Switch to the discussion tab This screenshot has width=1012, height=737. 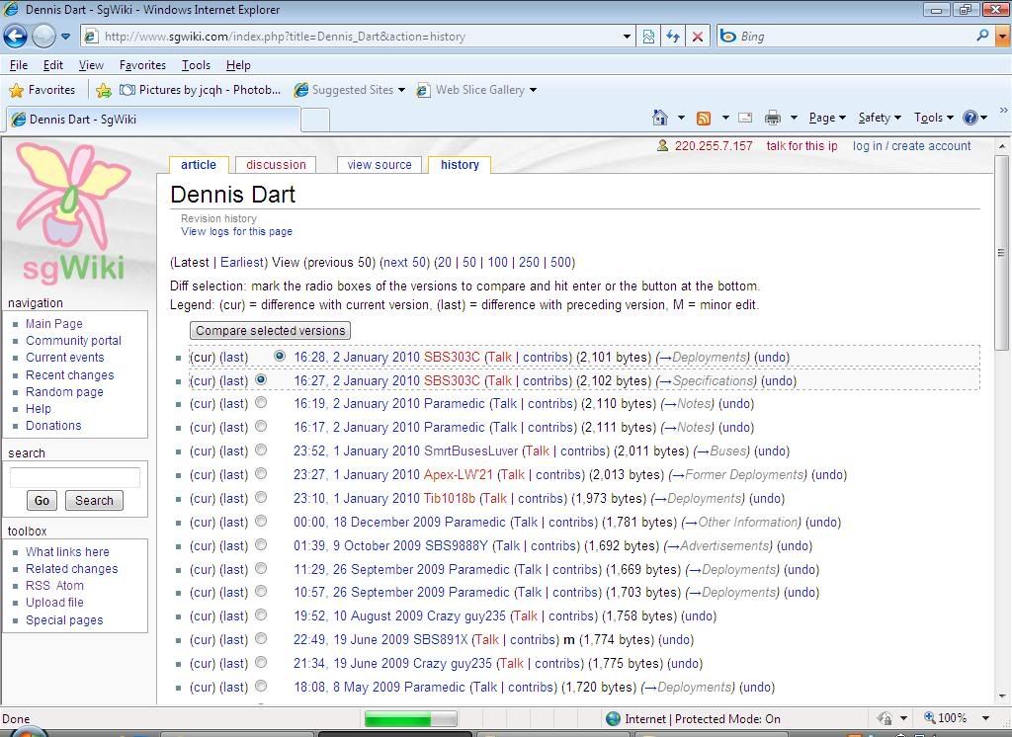pos(276,165)
